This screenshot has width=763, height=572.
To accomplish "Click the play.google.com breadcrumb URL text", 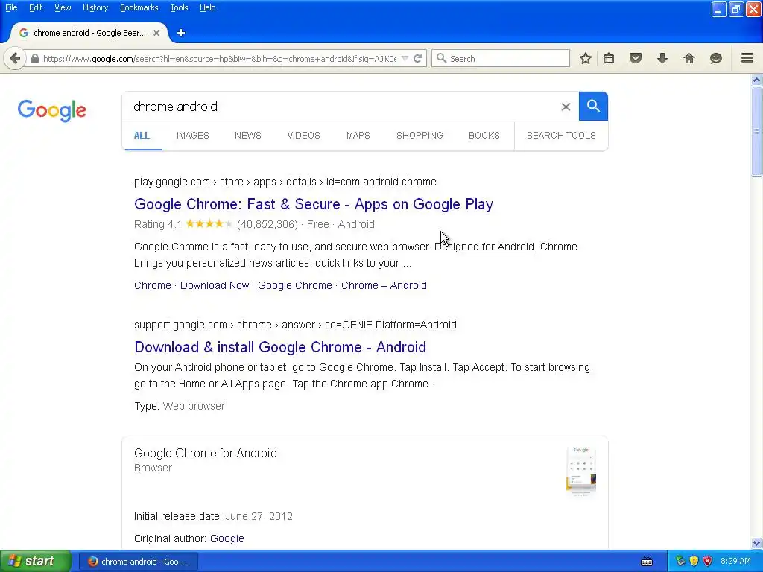I will pos(285,182).
